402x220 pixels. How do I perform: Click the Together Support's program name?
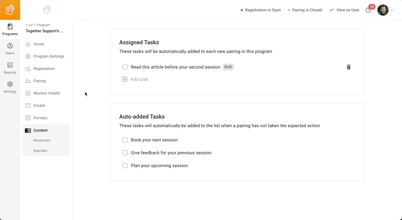click(x=44, y=31)
